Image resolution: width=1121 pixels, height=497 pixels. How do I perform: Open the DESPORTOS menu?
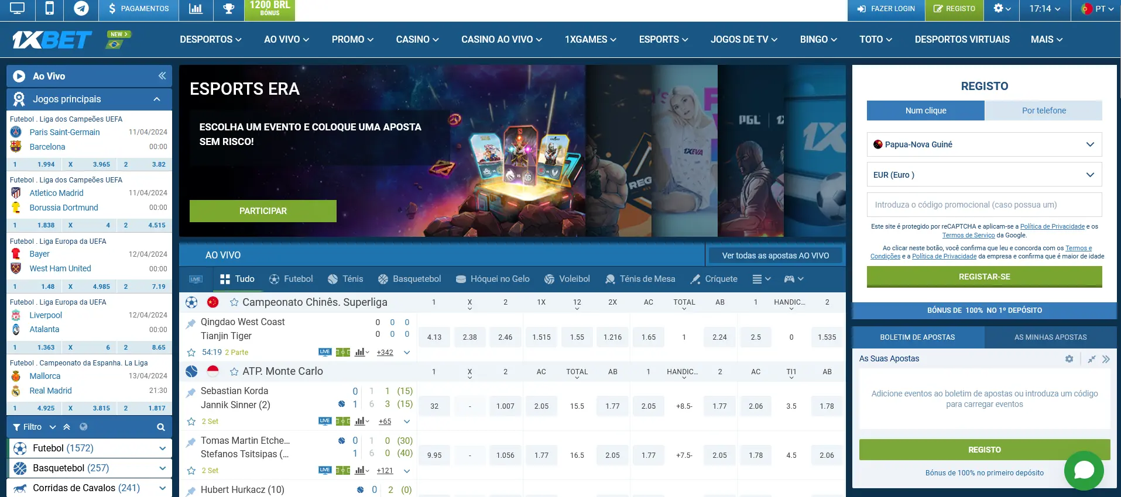click(x=211, y=40)
